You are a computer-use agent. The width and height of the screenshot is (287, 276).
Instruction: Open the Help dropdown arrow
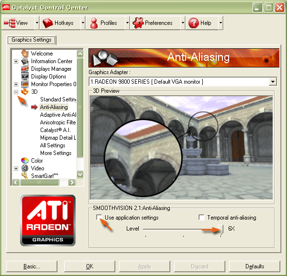coord(221,23)
